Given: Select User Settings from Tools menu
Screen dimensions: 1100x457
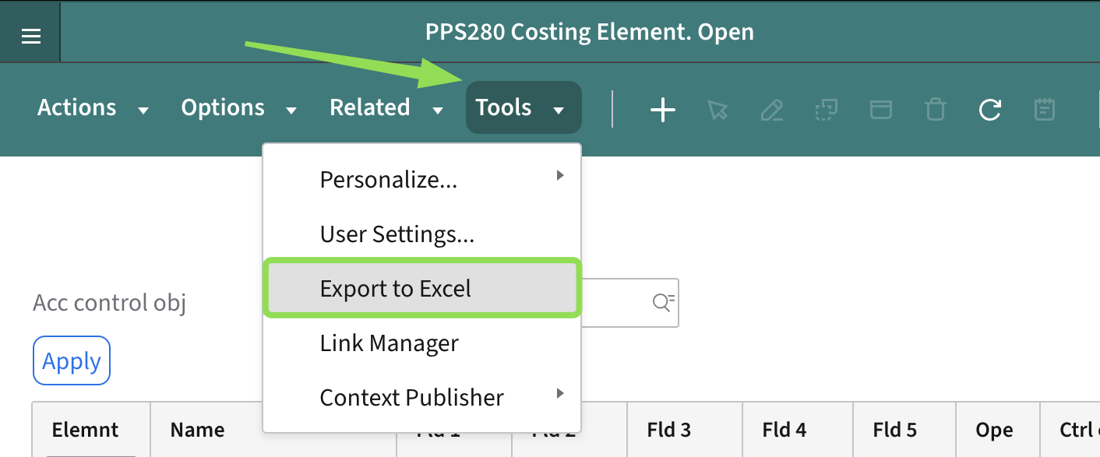Looking at the screenshot, I should pyautogui.click(x=421, y=234).
